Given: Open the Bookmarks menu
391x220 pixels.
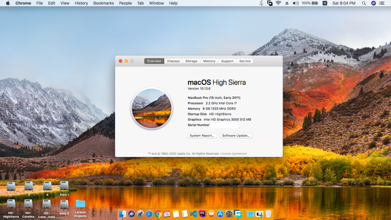Looking at the screenshot, I should tap(104, 3).
